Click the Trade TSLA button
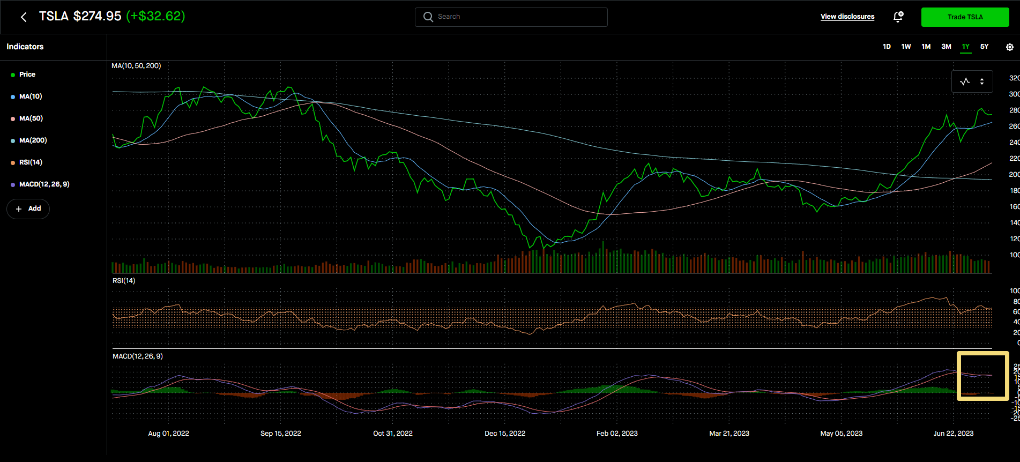Screen dimensions: 1020x462 pyautogui.click(x=965, y=17)
